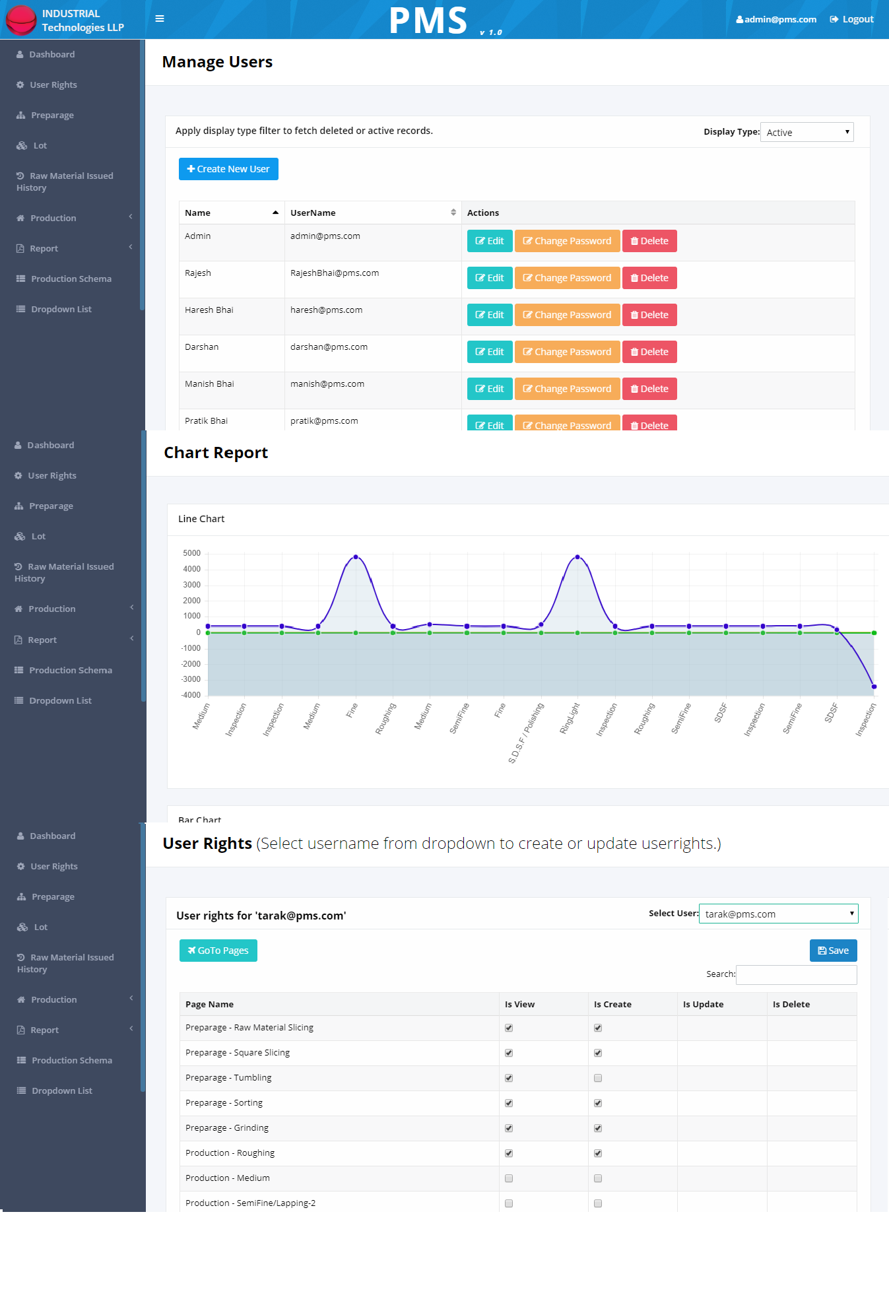
Task: Sort by UserName column sort icon
Action: [x=453, y=213]
